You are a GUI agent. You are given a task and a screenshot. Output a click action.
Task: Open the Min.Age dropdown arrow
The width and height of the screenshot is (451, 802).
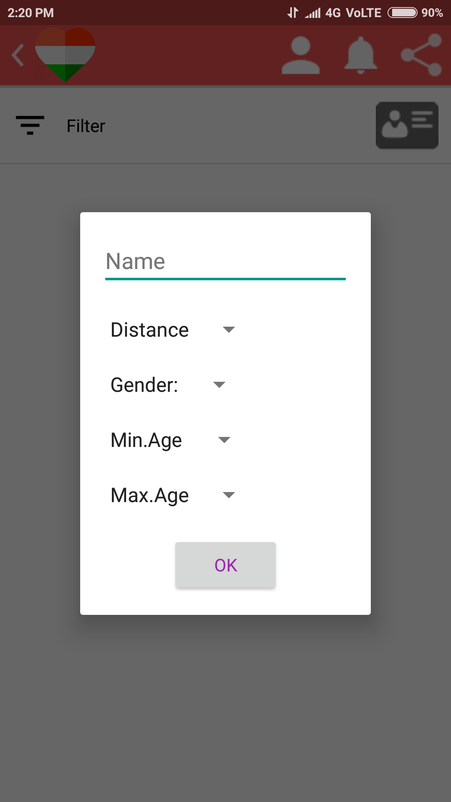point(224,440)
